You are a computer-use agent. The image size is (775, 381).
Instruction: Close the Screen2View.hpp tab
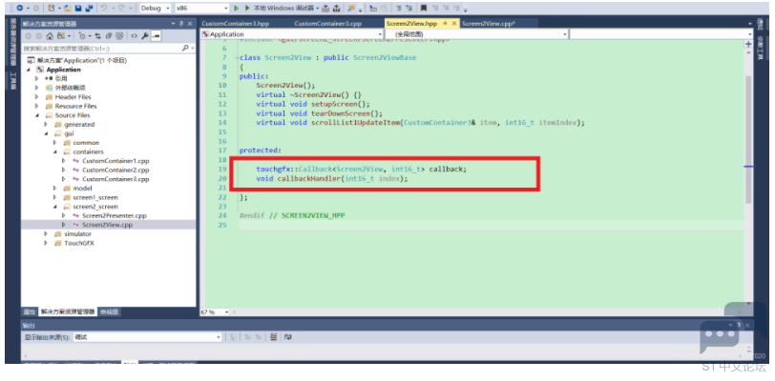[x=454, y=24]
